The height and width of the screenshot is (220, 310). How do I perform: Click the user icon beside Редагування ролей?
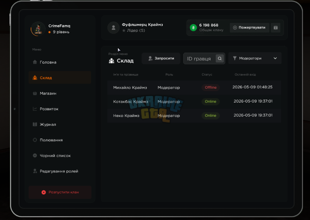click(x=35, y=171)
